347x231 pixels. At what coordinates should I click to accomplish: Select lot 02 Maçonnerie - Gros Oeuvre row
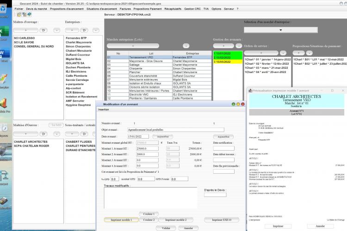(x=159, y=61)
